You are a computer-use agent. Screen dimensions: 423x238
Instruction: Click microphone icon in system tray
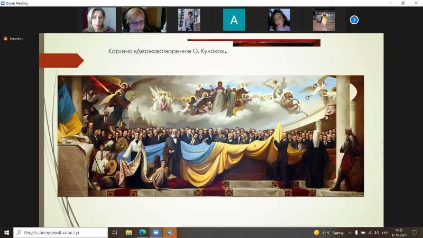(x=356, y=233)
